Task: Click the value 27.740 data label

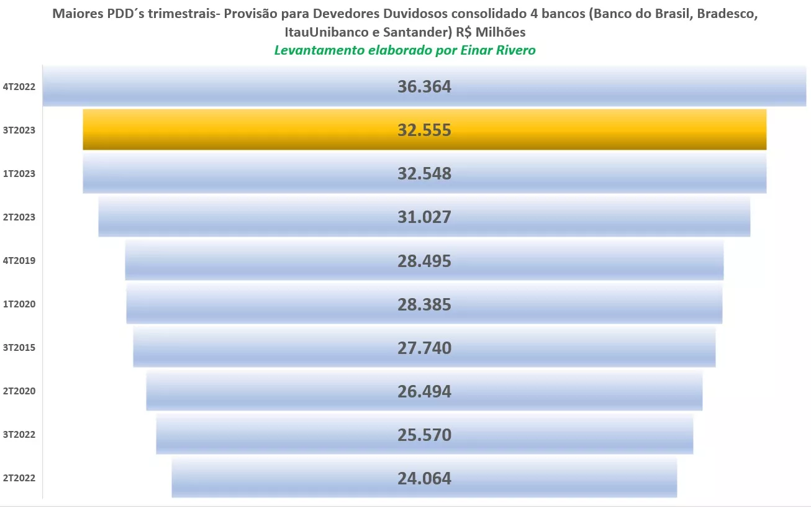Action: pos(424,347)
